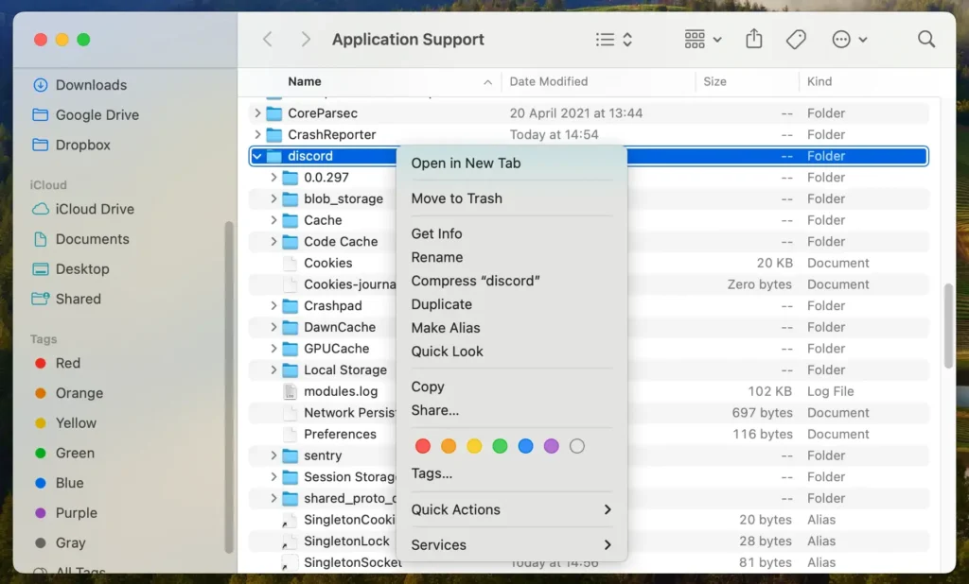969x584 pixels.
Task: Apply the red tag color dot
Action: click(423, 446)
